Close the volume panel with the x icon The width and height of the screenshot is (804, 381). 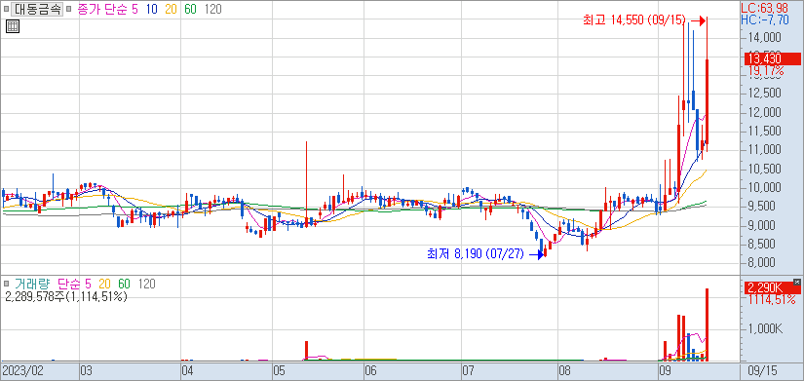[x=796, y=282]
